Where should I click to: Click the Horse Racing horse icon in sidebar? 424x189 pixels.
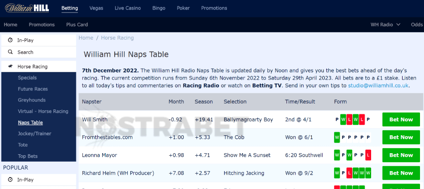10,67
